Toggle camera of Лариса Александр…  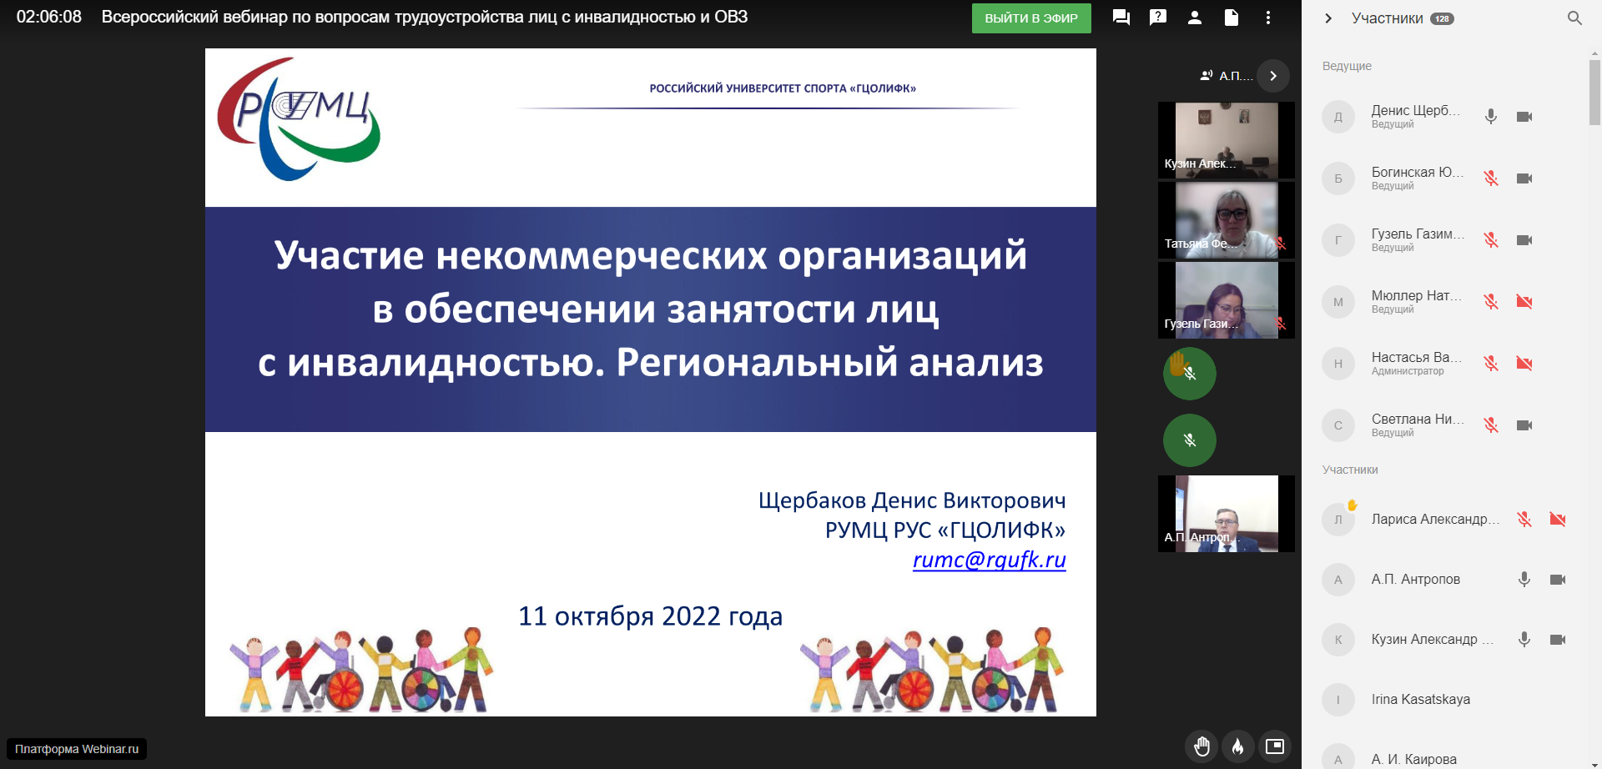pyautogui.click(x=1557, y=520)
